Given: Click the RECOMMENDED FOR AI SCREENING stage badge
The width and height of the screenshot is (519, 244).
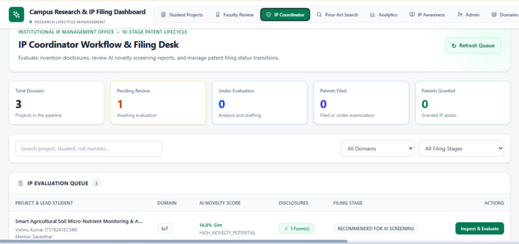Looking at the screenshot, I should coord(375,229).
